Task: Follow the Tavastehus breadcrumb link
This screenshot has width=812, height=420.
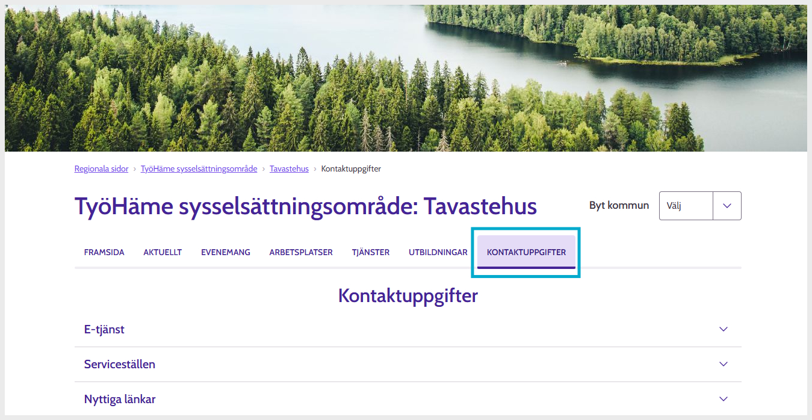Action: pyautogui.click(x=289, y=169)
